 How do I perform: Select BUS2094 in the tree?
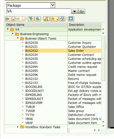[31, 67]
